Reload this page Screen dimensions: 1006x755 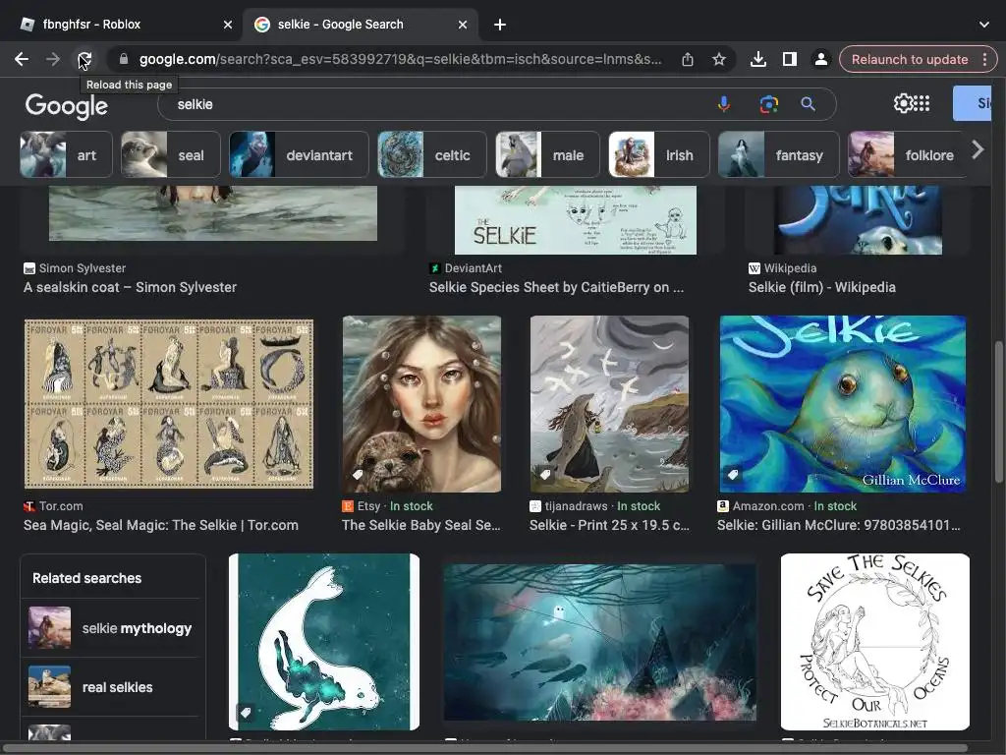[84, 59]
